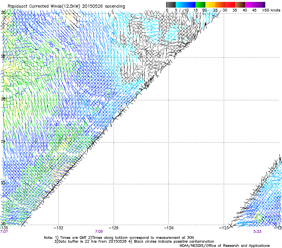This screenshot has width=282, height=248.
Task: Click the '35' legend tick label
Action: 235,10
